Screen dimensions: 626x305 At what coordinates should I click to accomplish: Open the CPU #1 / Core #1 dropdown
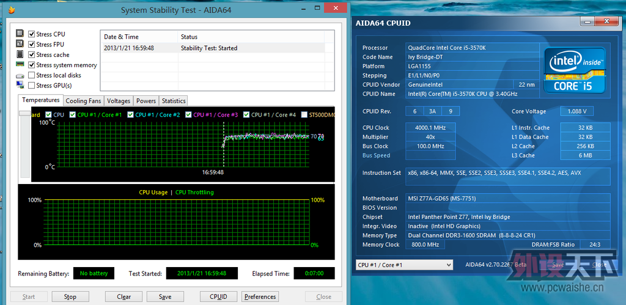coord(404,265)
